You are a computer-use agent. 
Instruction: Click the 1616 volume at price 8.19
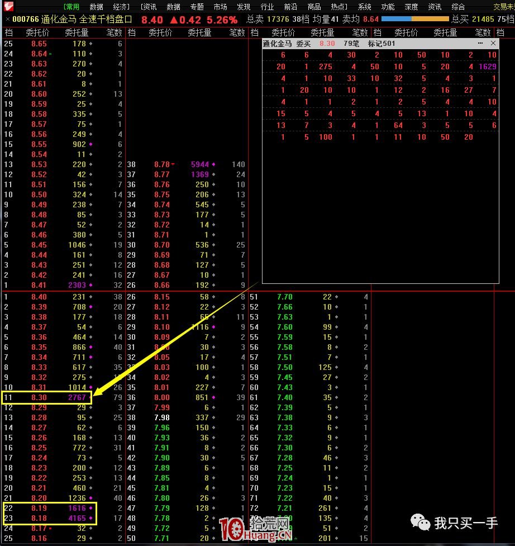coord(77,508)
